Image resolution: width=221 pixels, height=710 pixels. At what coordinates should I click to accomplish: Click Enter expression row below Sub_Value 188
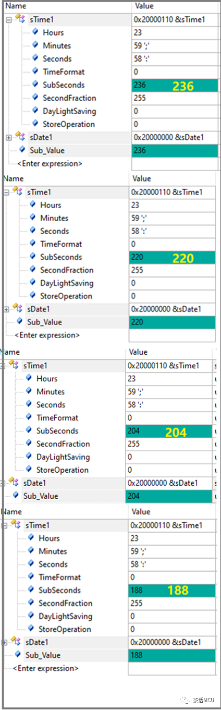click(45, 668)
